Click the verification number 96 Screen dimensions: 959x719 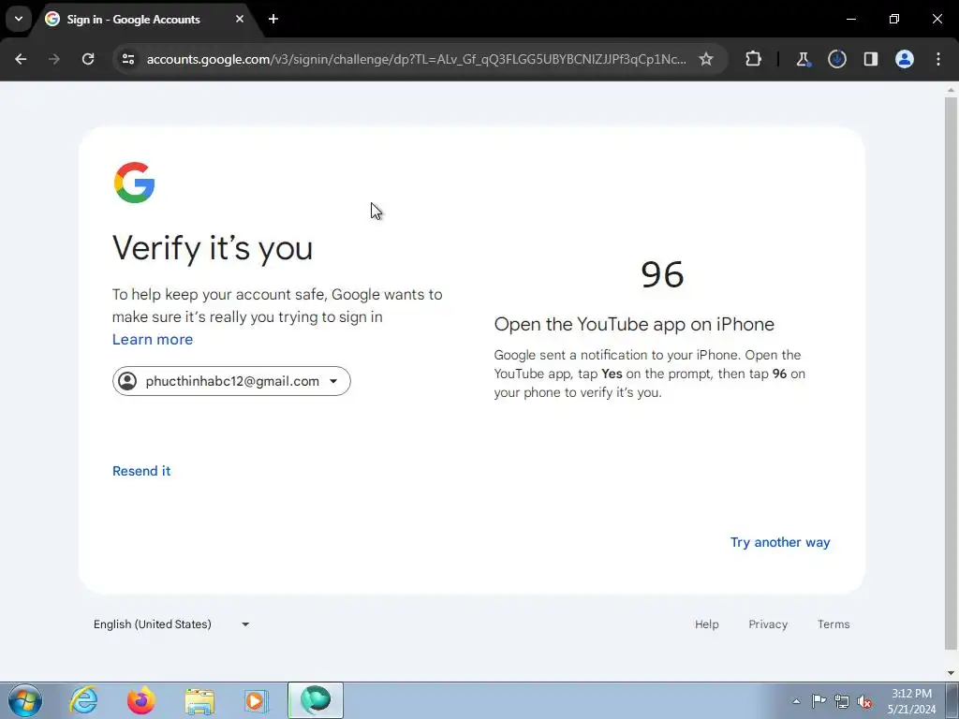(x=662, y=274)
